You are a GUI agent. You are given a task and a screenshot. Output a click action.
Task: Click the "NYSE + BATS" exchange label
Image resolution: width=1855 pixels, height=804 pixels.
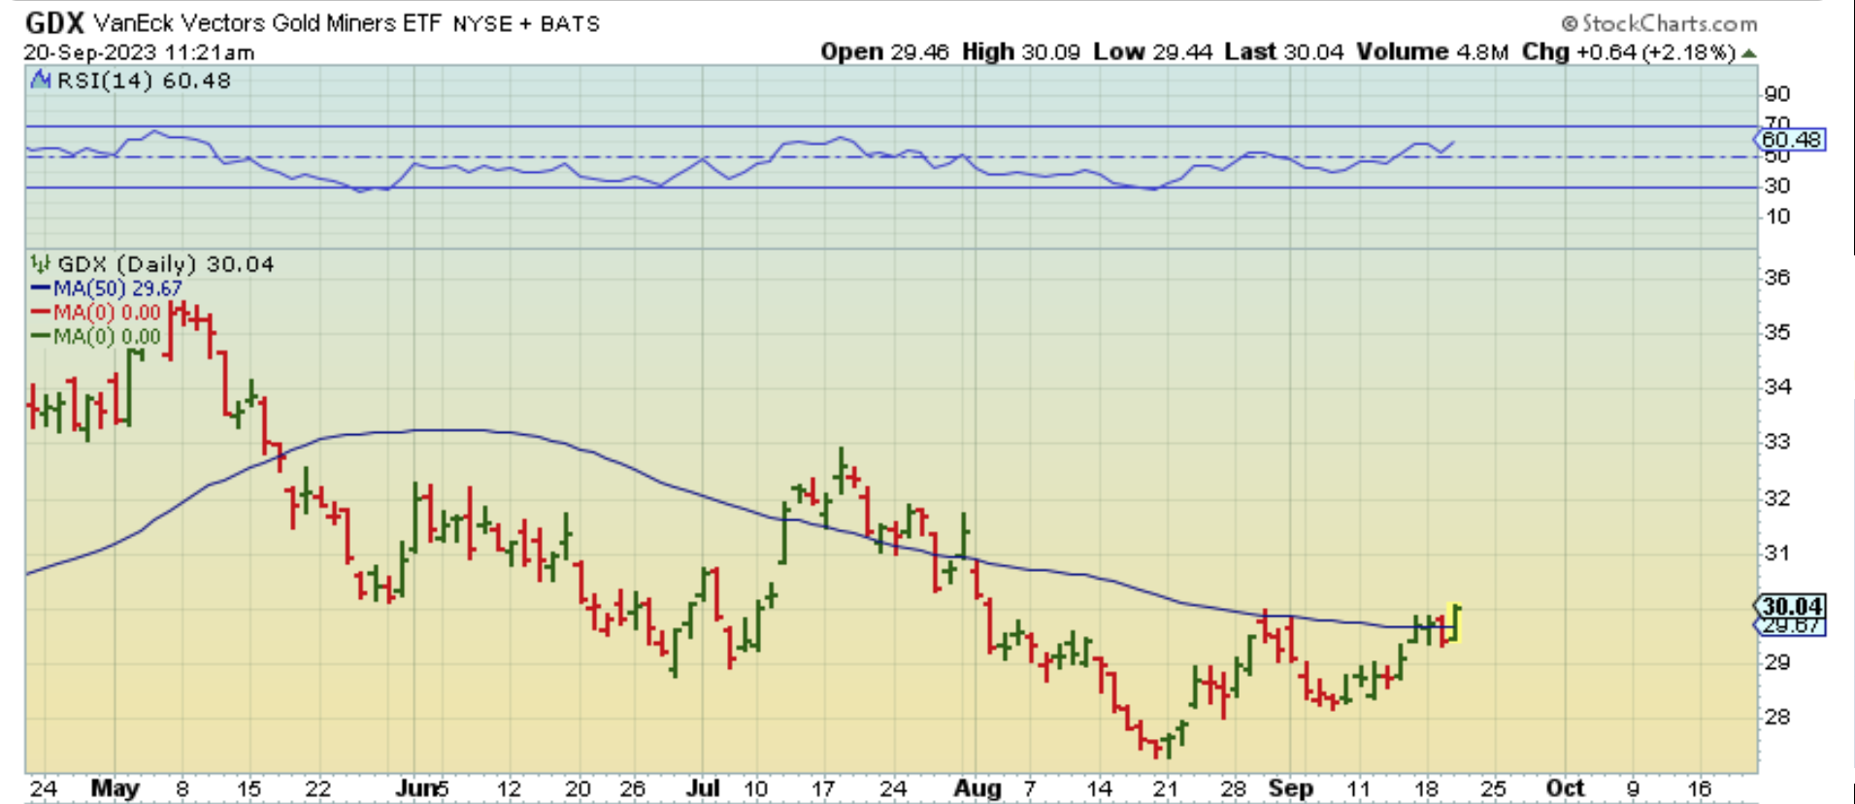(526, 23)
